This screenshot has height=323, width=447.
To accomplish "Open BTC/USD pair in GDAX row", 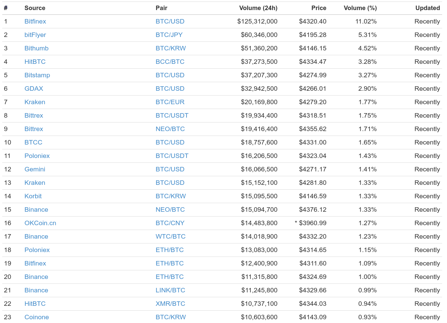I will pos(170,88).
